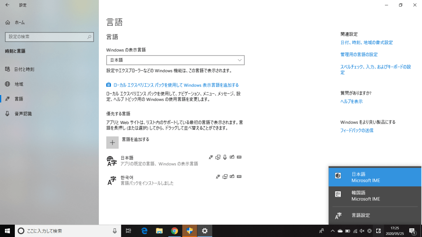Go to 日付と時刻 settings page
The height and width of the screenshot is (237, 422).
[x=24, y=70]
